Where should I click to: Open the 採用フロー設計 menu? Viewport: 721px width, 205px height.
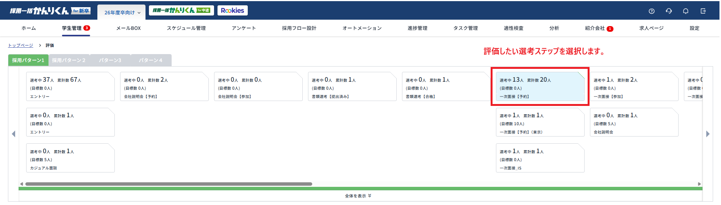coord(299,28)
